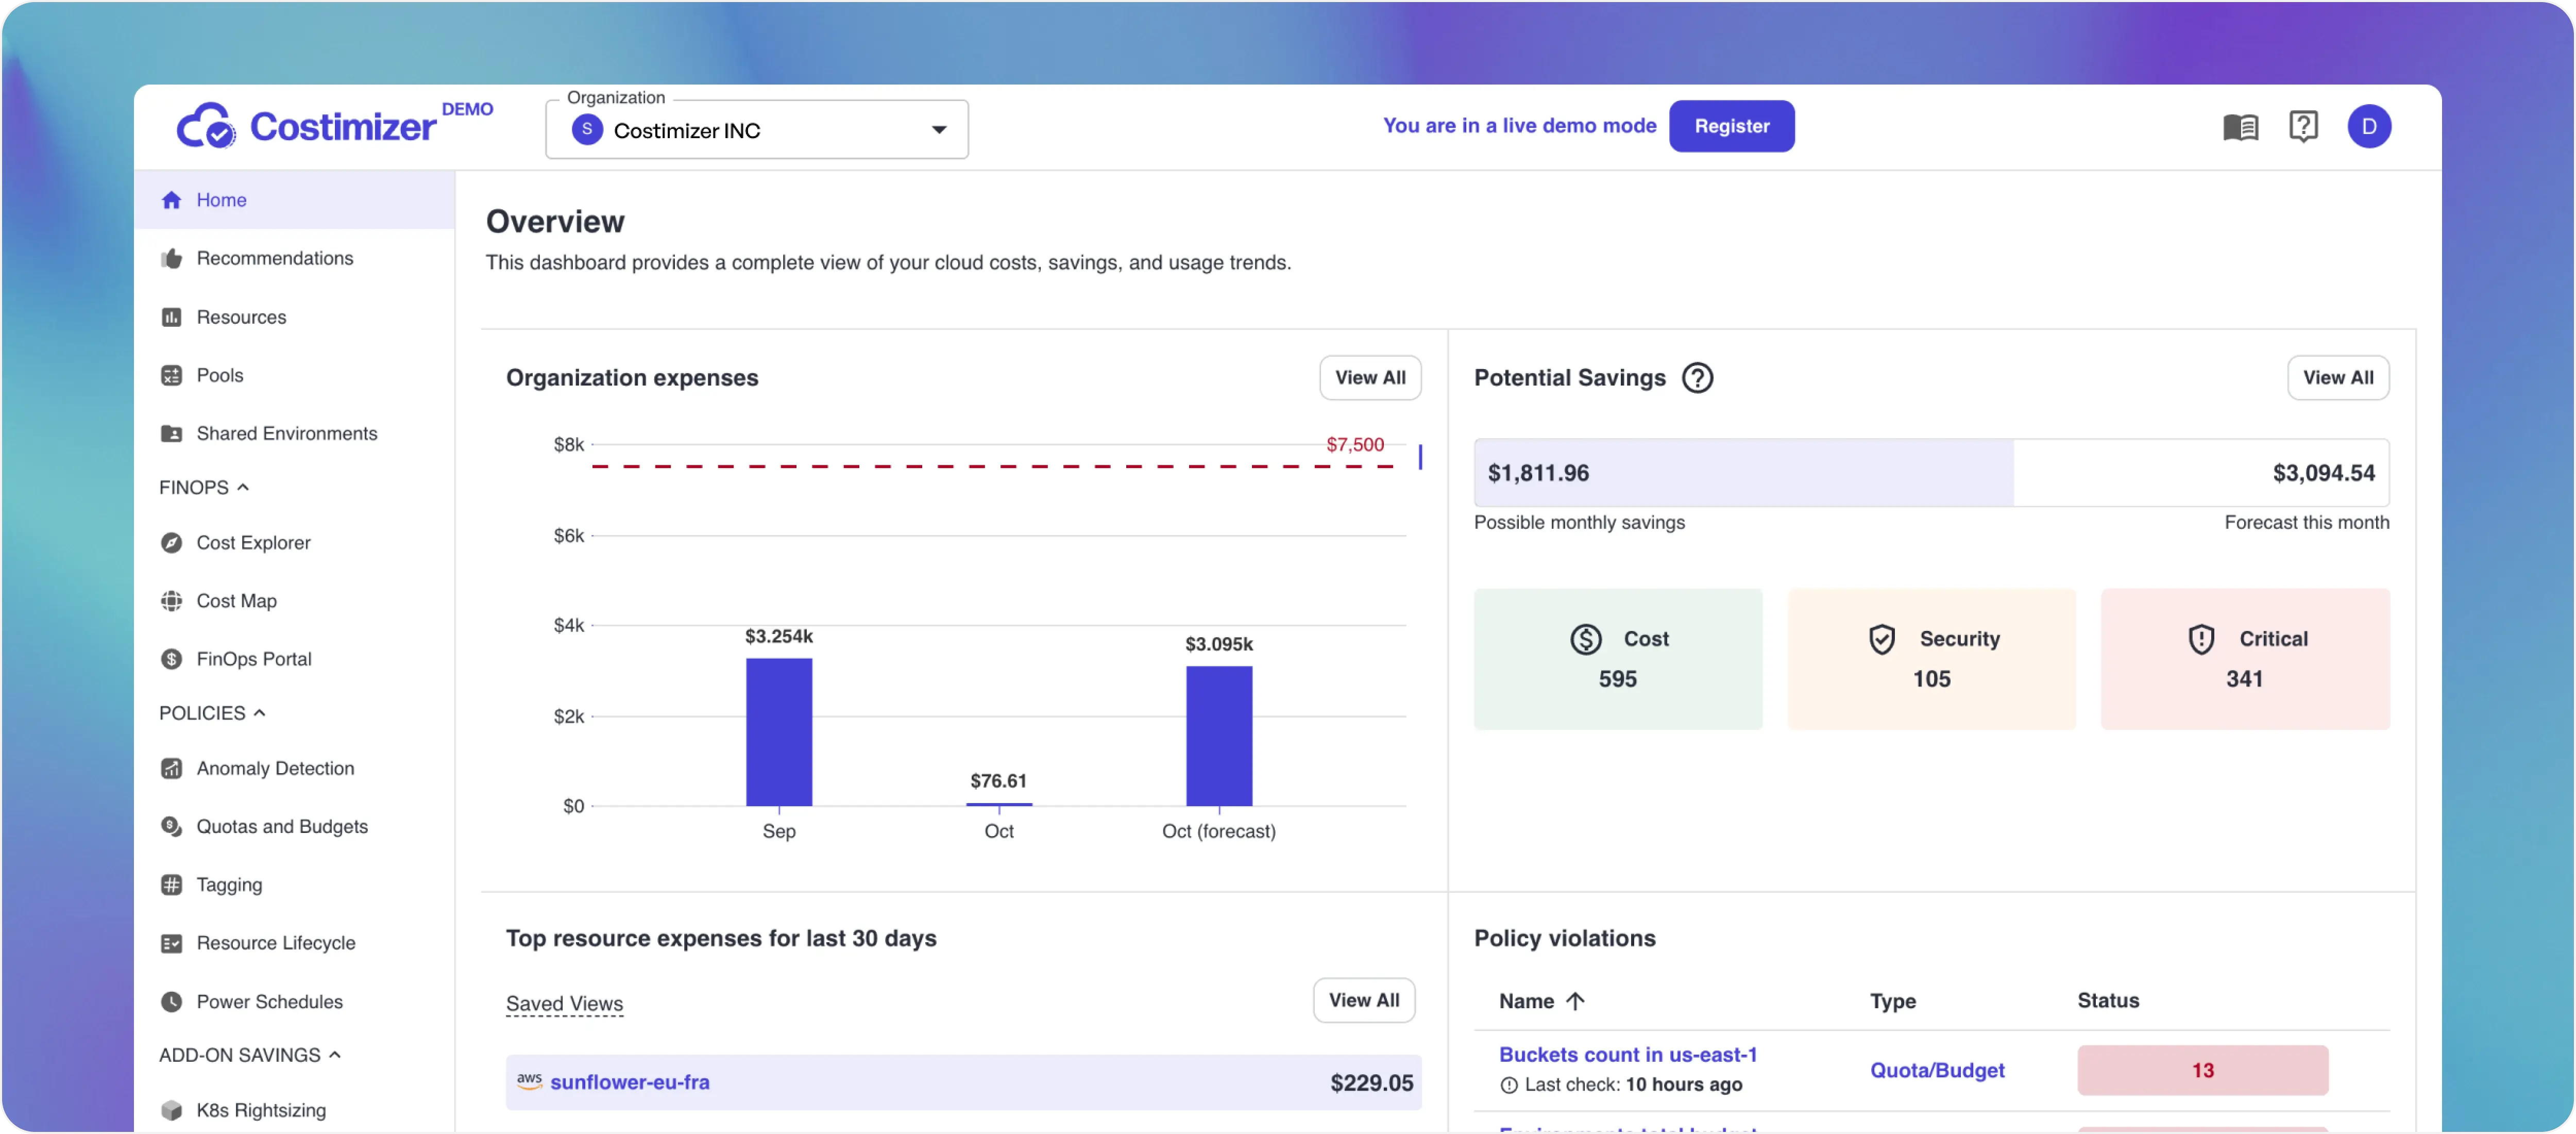Click the Power Schedules clock icon
This screenshot has height=1134, width=2576.
point(172,1002)
